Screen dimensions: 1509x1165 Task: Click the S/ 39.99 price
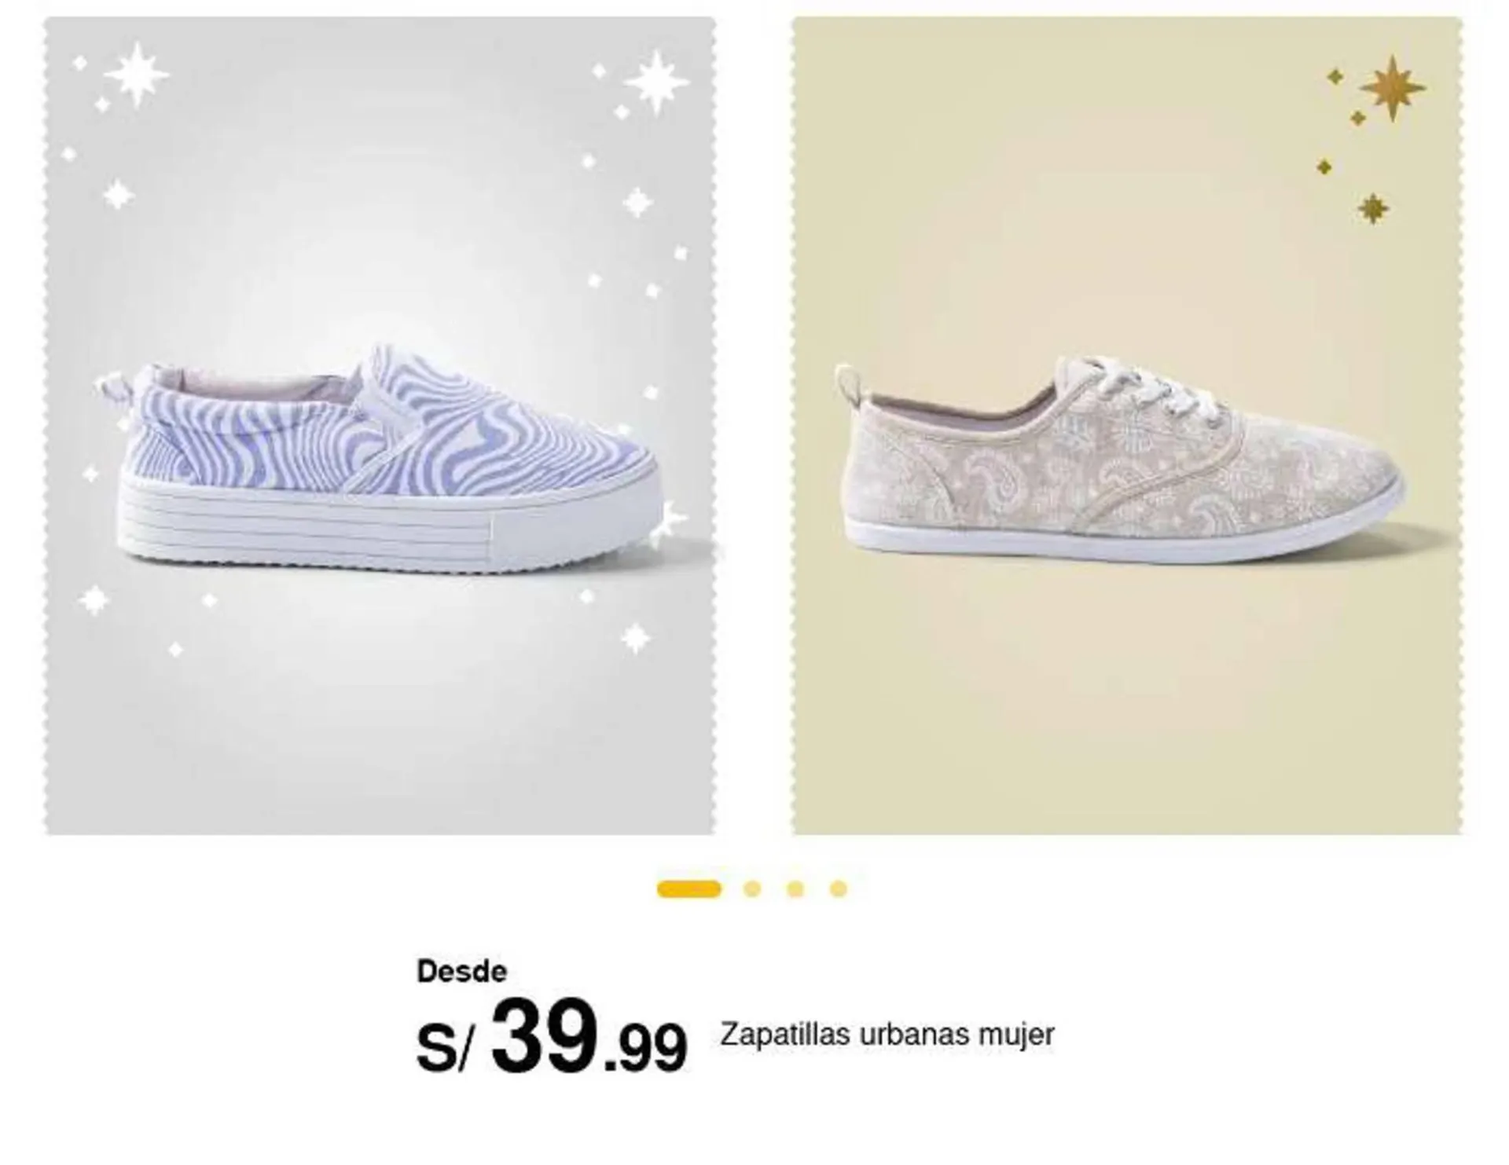pos(552,1035)
